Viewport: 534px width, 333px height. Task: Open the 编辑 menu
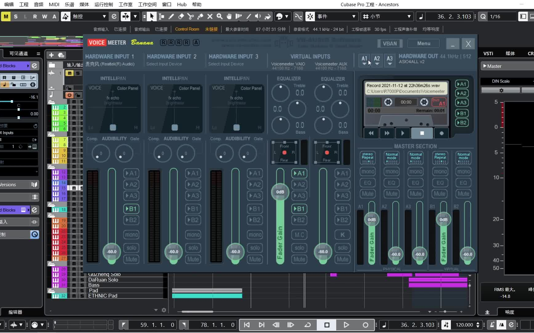click(9, 4)
